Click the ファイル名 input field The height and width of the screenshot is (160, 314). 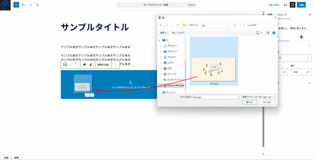point(215,97)
